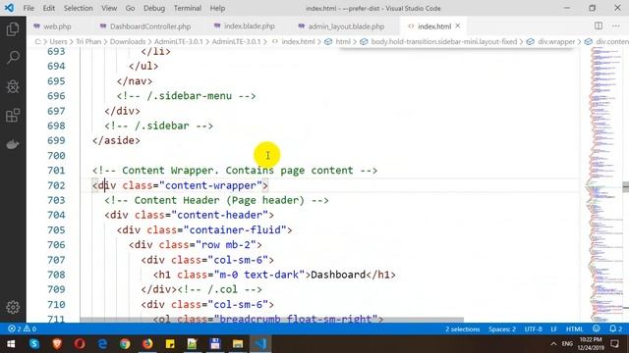Image resolution: width=629 pixels, height=353 pixels.
Task: Open the editor More Actions ellipsis
Action: point(616,26)
